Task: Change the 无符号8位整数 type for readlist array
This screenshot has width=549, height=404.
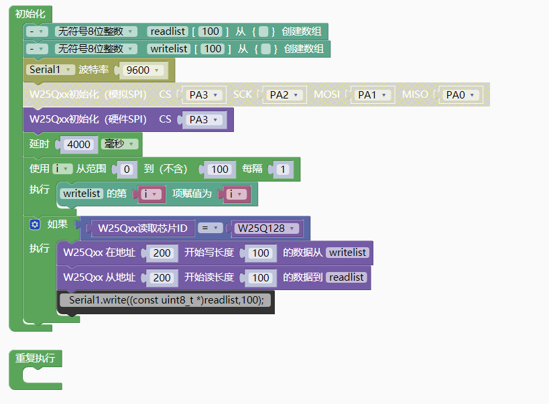Action: tap(96, 31)
